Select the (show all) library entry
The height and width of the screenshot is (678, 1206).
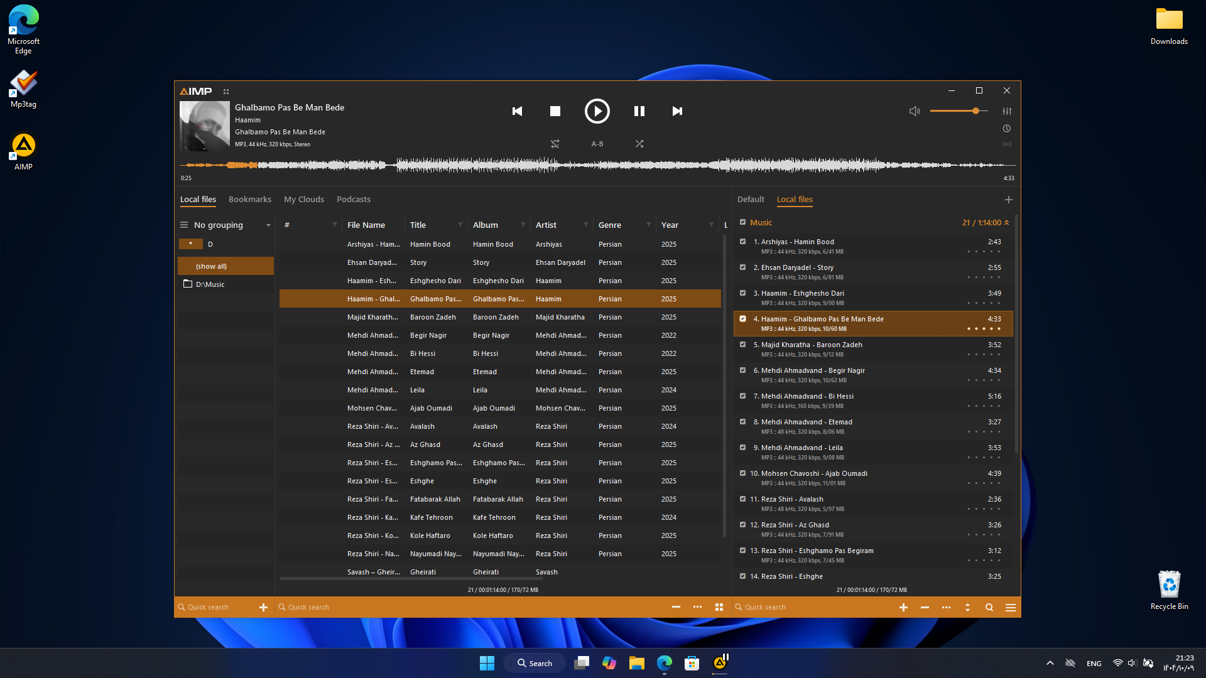click(225, 266)
